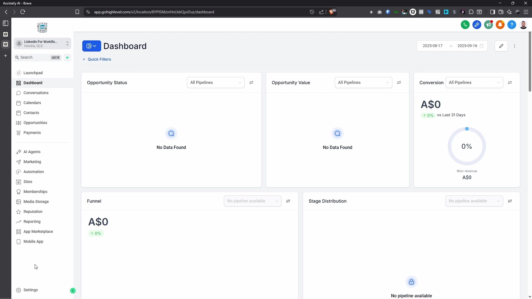Open Settings at sidebar bottom

[31, 290]
